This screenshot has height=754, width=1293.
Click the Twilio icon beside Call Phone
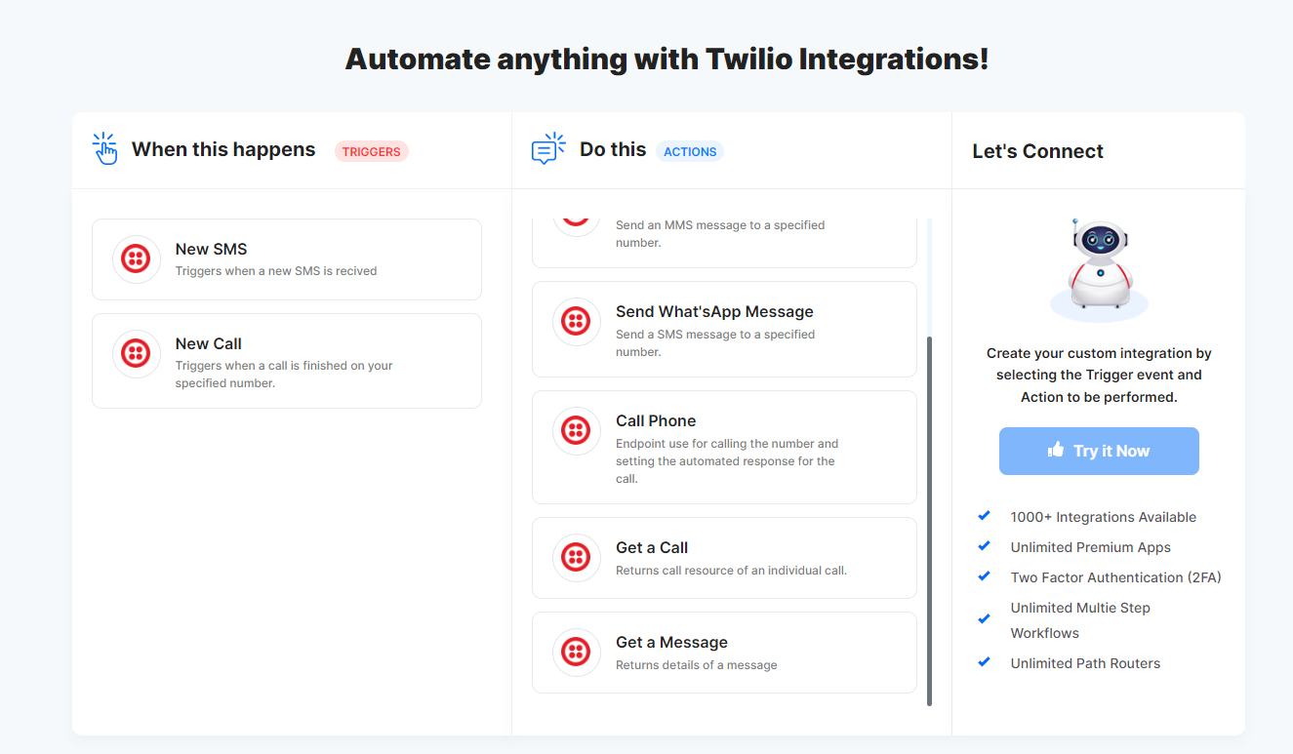pos(576,431)
